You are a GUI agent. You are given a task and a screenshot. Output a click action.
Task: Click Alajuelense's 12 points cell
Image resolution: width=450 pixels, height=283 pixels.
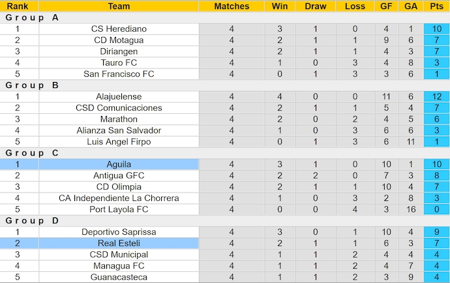tap(436, 96)
